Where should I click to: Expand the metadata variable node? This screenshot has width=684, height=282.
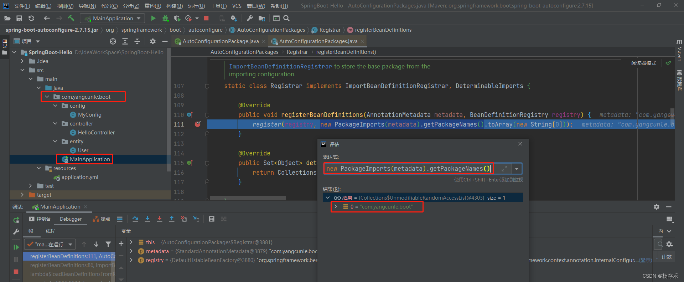point(131,251)
